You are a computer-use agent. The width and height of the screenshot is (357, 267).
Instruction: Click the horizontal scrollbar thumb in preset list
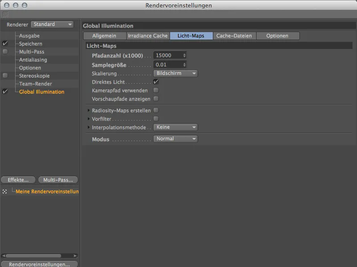point(33,256)
